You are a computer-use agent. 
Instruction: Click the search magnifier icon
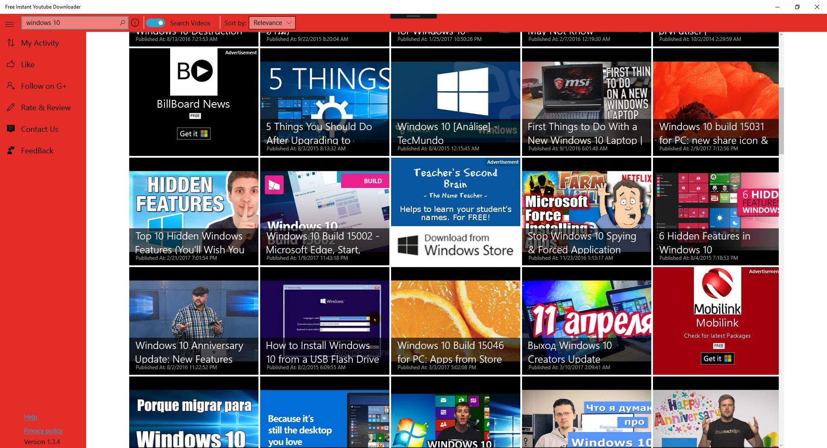coord(122,23)
